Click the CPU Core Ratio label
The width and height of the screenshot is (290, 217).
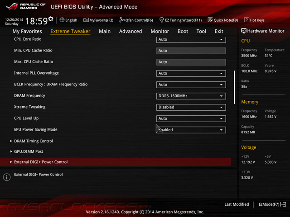[x=28, y=39]
